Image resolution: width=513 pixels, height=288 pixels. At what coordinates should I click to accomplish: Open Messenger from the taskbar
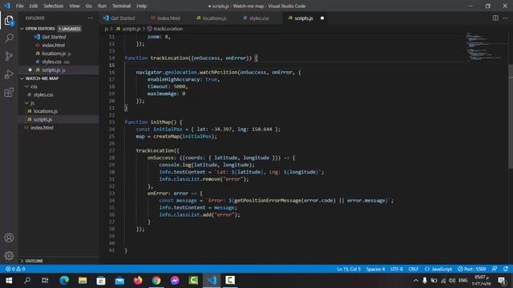pos(175,281)
